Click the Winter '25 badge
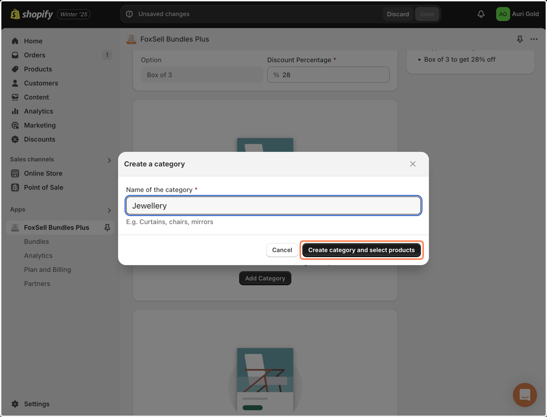Image resolution: width=547 pixels, height=417 pixels. [73, 14]
